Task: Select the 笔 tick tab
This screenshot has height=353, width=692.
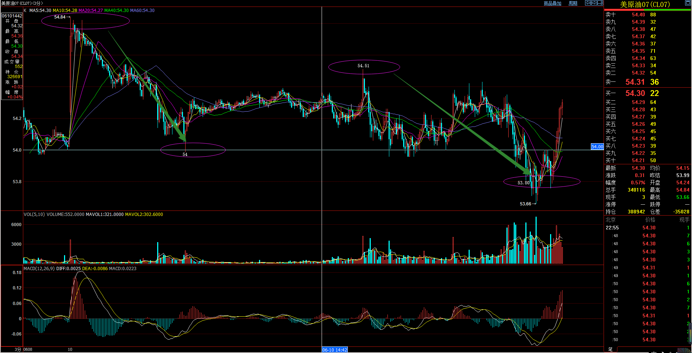Action: 610,349
